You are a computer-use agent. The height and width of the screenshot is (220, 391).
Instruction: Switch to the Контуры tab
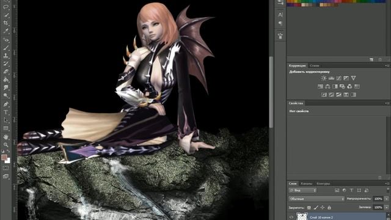pos(323,183)
